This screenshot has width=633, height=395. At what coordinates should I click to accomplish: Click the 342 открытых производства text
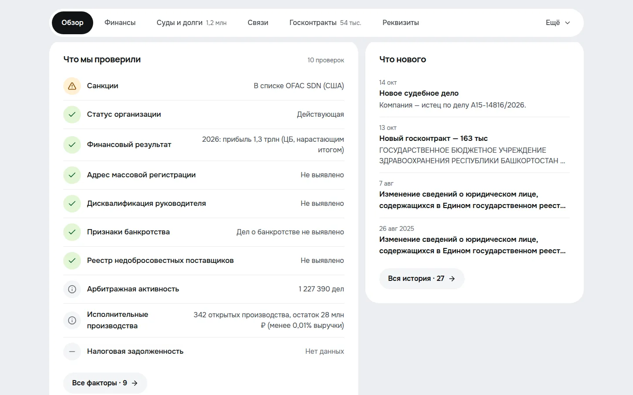[x=269, y=320]
